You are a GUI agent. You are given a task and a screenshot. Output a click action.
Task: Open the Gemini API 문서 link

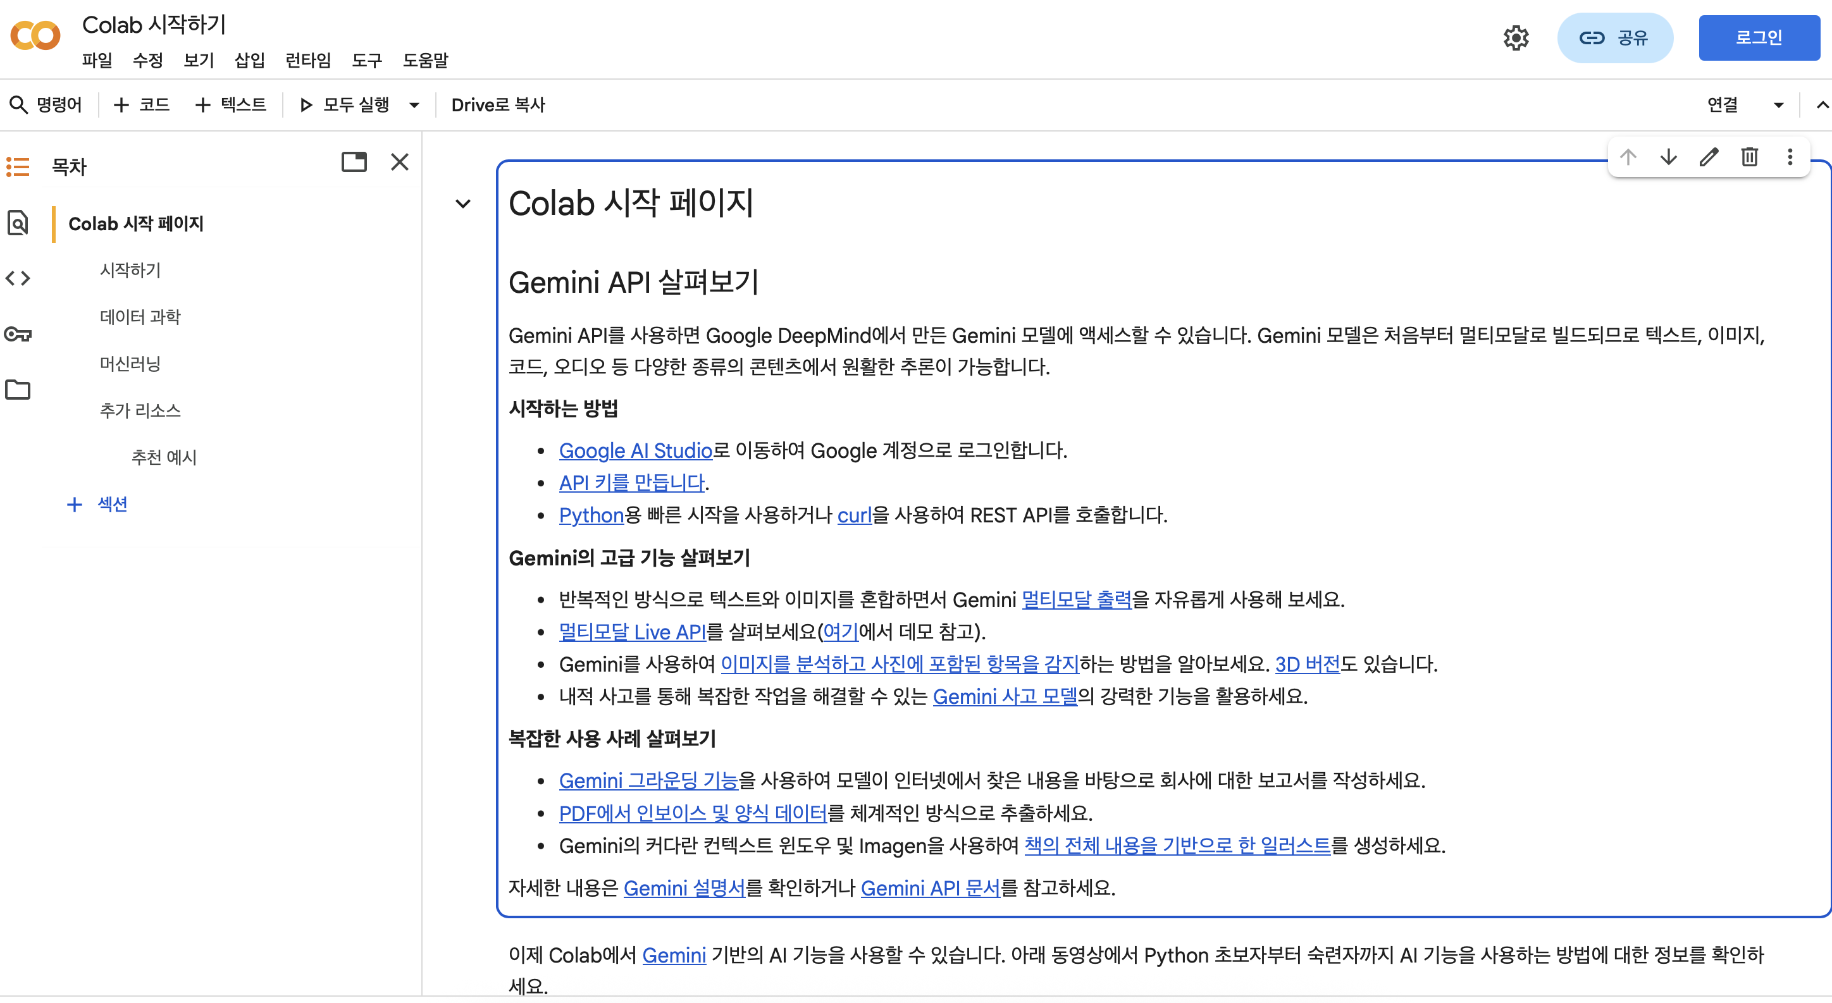coord(930,888)
